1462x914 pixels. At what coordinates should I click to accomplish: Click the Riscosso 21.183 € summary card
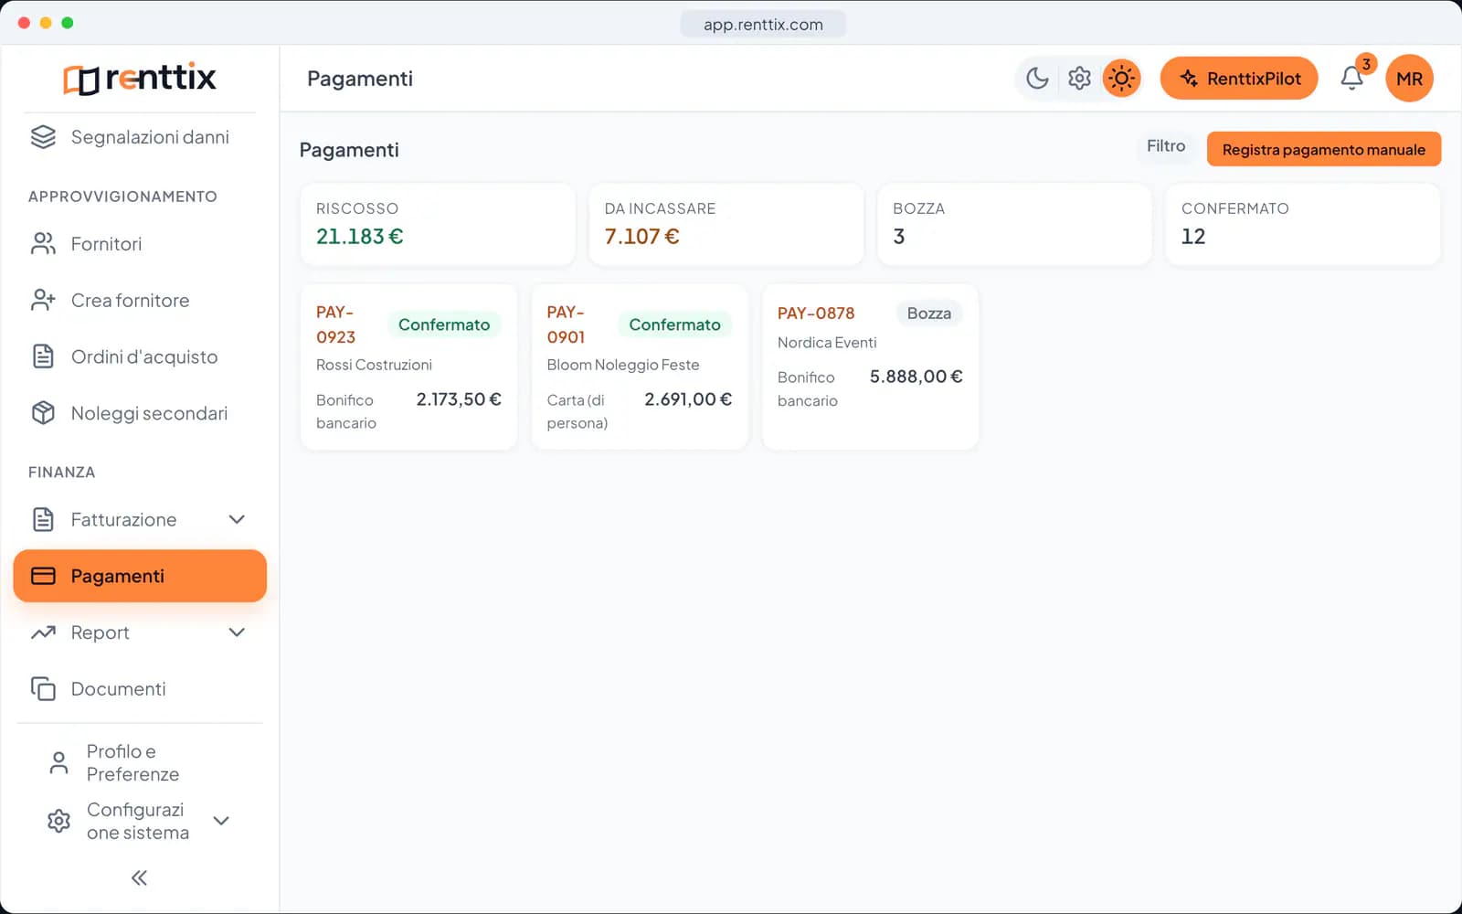point(438,225)
